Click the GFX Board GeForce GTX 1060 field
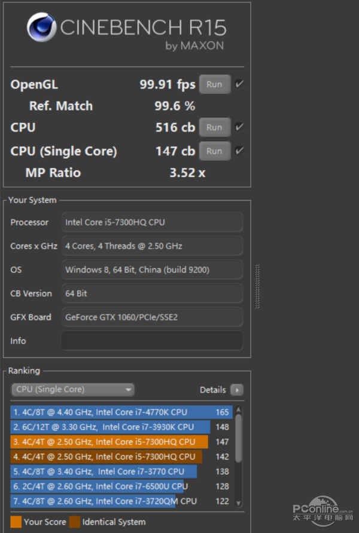This screenshot has width=359, height=533. coord(152,317)
